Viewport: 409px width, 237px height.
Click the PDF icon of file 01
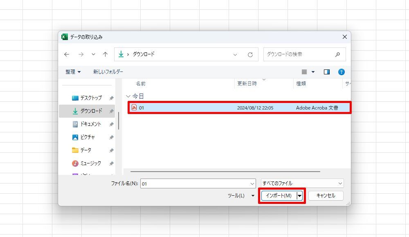[134, 108]
